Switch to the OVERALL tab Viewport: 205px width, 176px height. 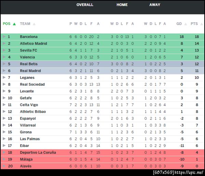85,5
